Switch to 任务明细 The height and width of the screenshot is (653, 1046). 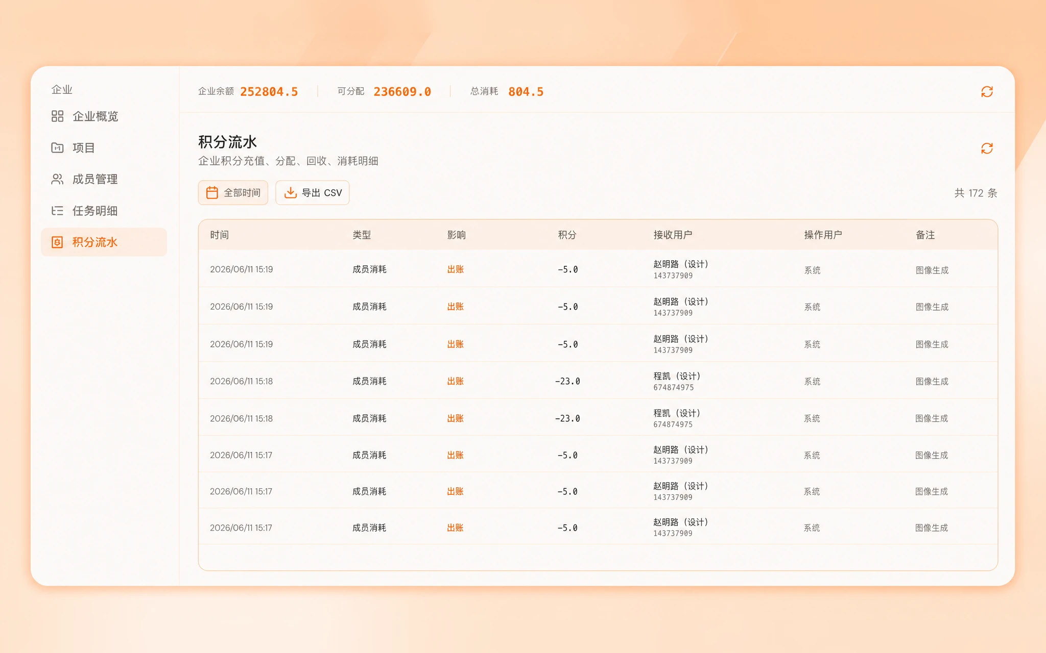pyautogui.click(x=95, y=211)
